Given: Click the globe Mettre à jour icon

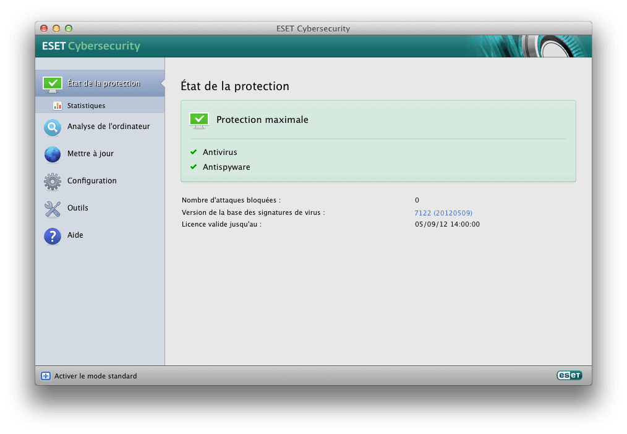Looking at the screenshot, I should point(53,154).
